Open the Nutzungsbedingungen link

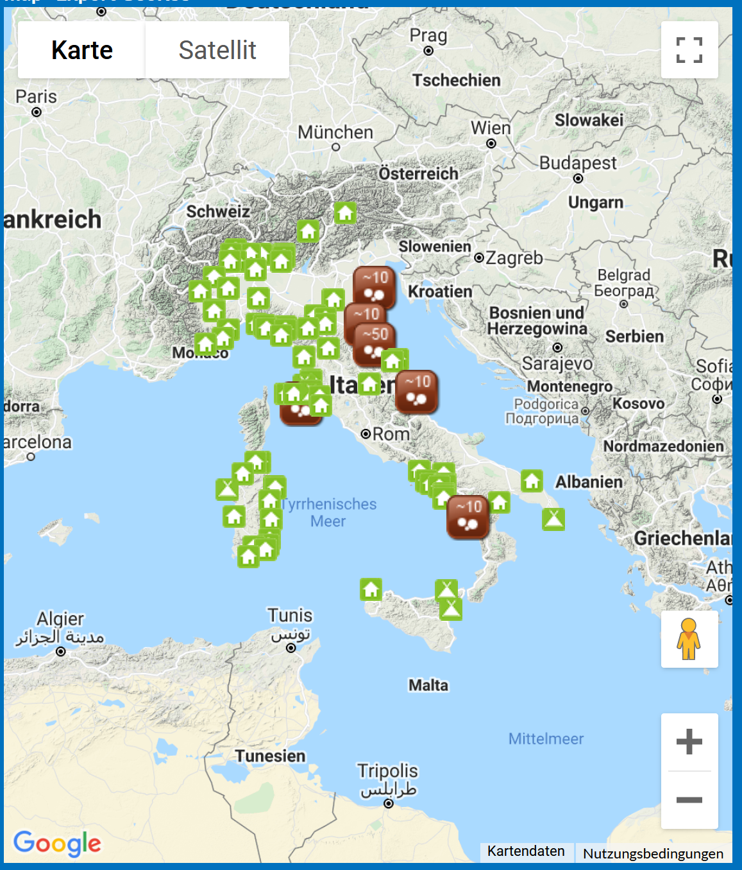pos(653,853)
